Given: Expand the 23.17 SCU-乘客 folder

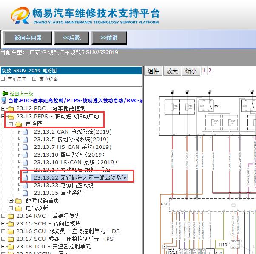Looking at the screenshot, I should tap(3, 239).
